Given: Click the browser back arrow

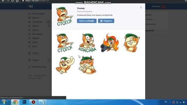Looking at the screenshot, I should pyautogui.click(x=3, y=1).
